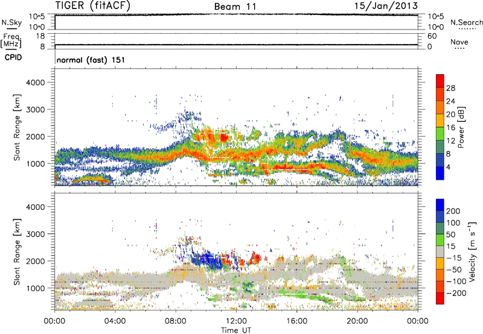Image resolution: width=483 pixels, height=334 pixels.
Task: Click the grey band of the velocity colorbar
Action: point(440,252)
